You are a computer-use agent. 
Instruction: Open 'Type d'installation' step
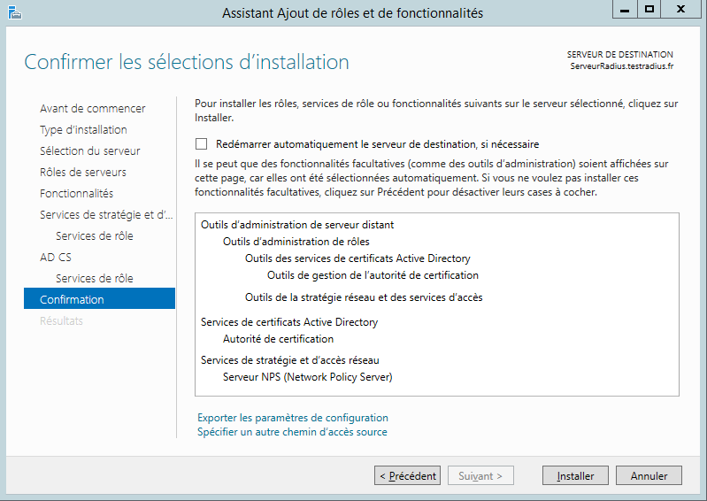pyautogui.click(x=83, y=129)
